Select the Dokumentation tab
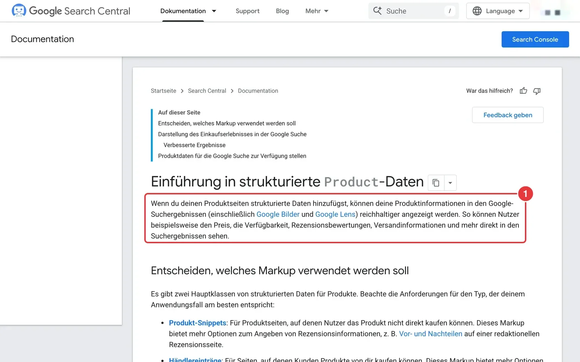 click(x=183, y=11)
